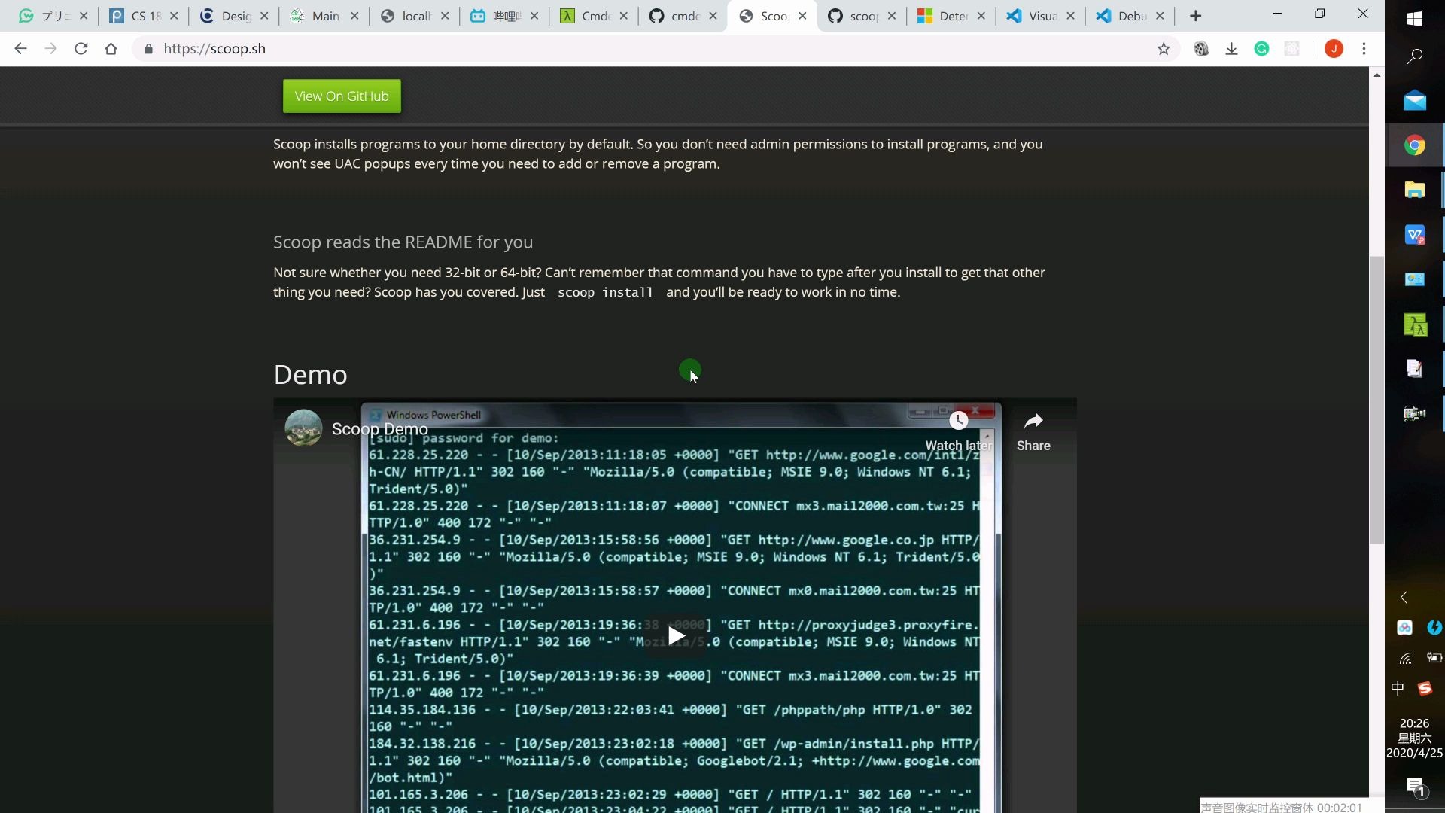Show hidden system tray icons chevron
The height and width of the screenshot is (813, 1445).
click(1404, 597)
